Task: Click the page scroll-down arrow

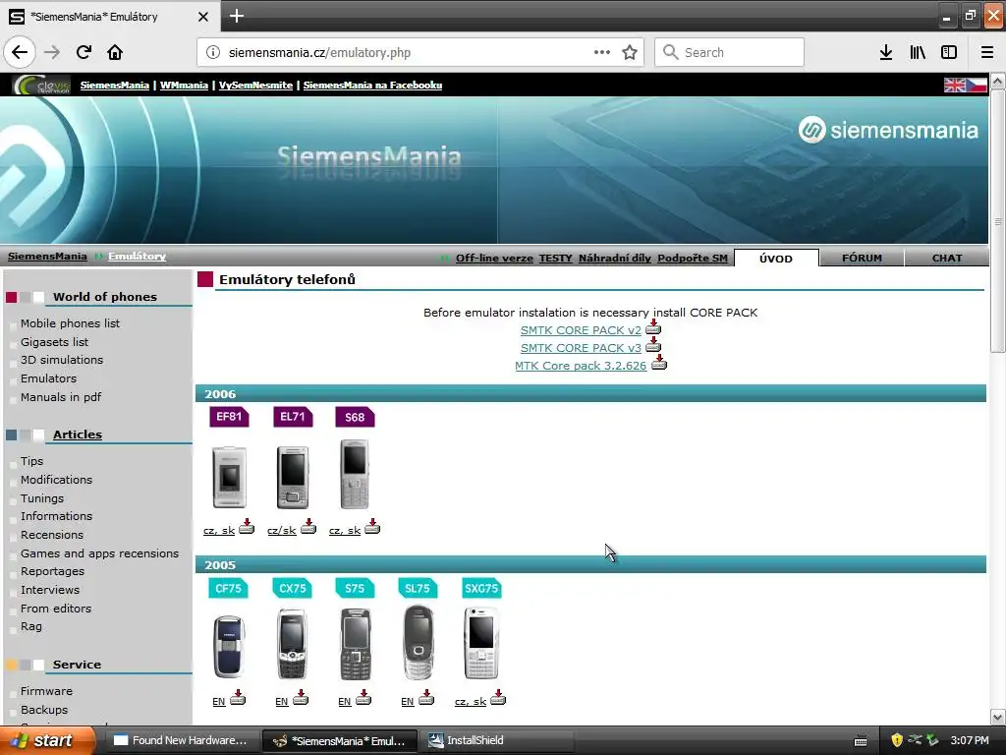Action: (998, 717)
